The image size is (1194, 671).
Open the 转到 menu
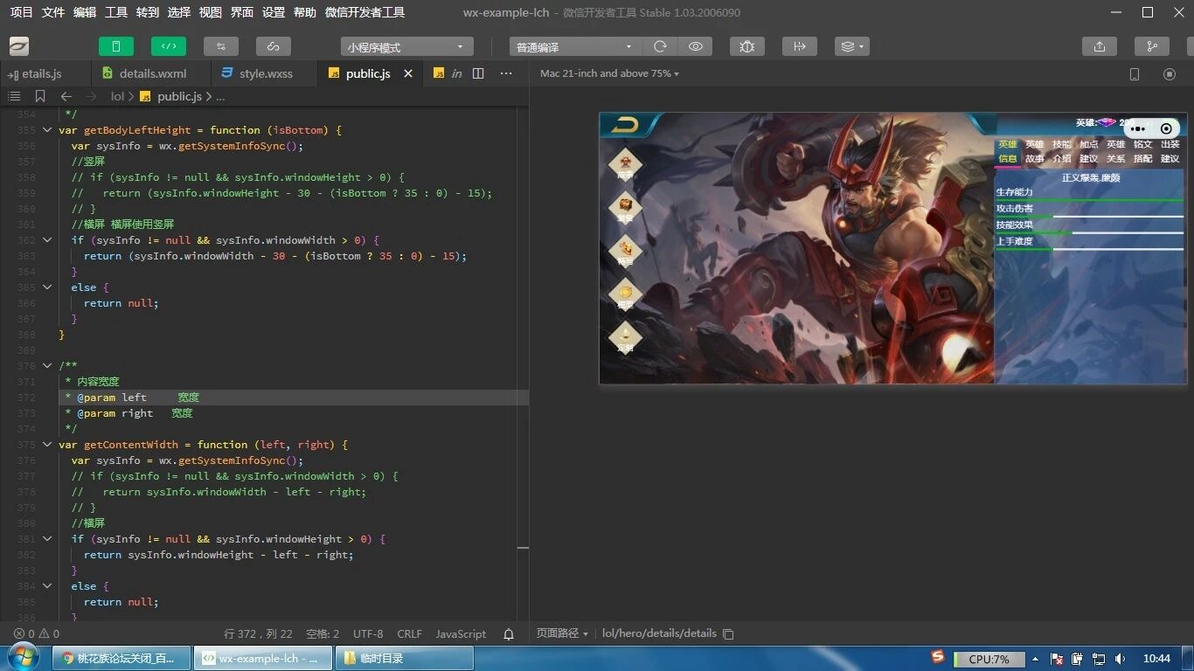pos(148,12)
